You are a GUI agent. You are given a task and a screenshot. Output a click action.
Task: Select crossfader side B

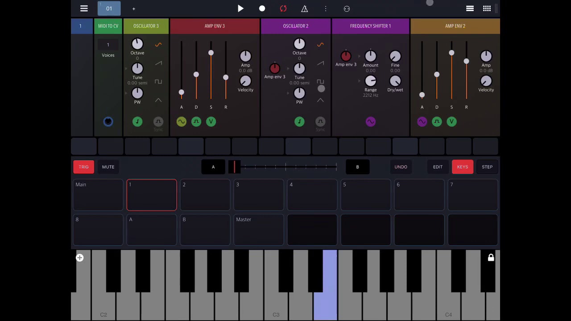click(x=357, y=167)
